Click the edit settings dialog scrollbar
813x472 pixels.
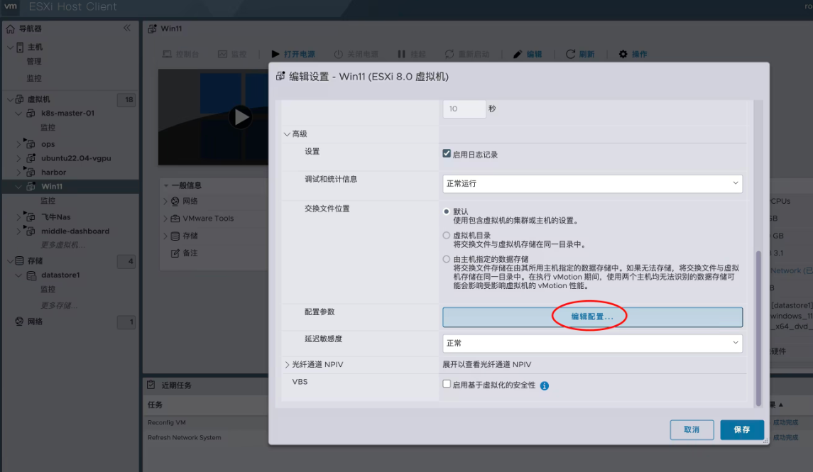(758, 329)
